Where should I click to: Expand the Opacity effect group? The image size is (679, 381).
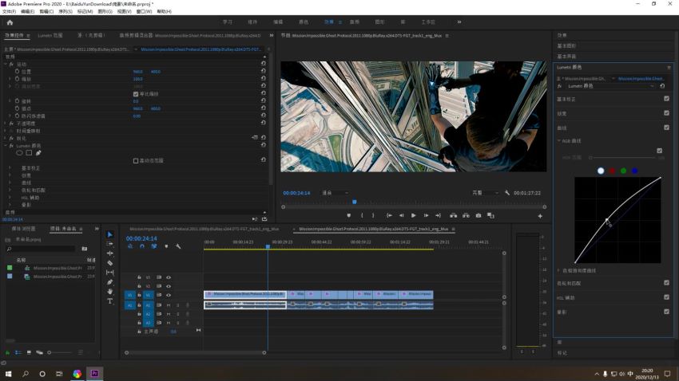tap(6, 124)
